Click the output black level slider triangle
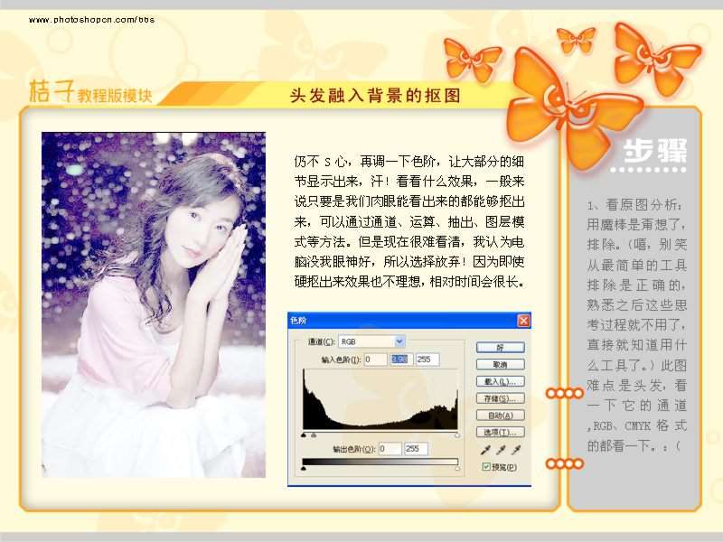723x542 pixels. click(x=303, y=470)
